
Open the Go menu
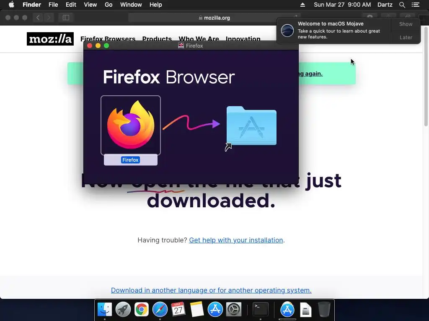109,5
